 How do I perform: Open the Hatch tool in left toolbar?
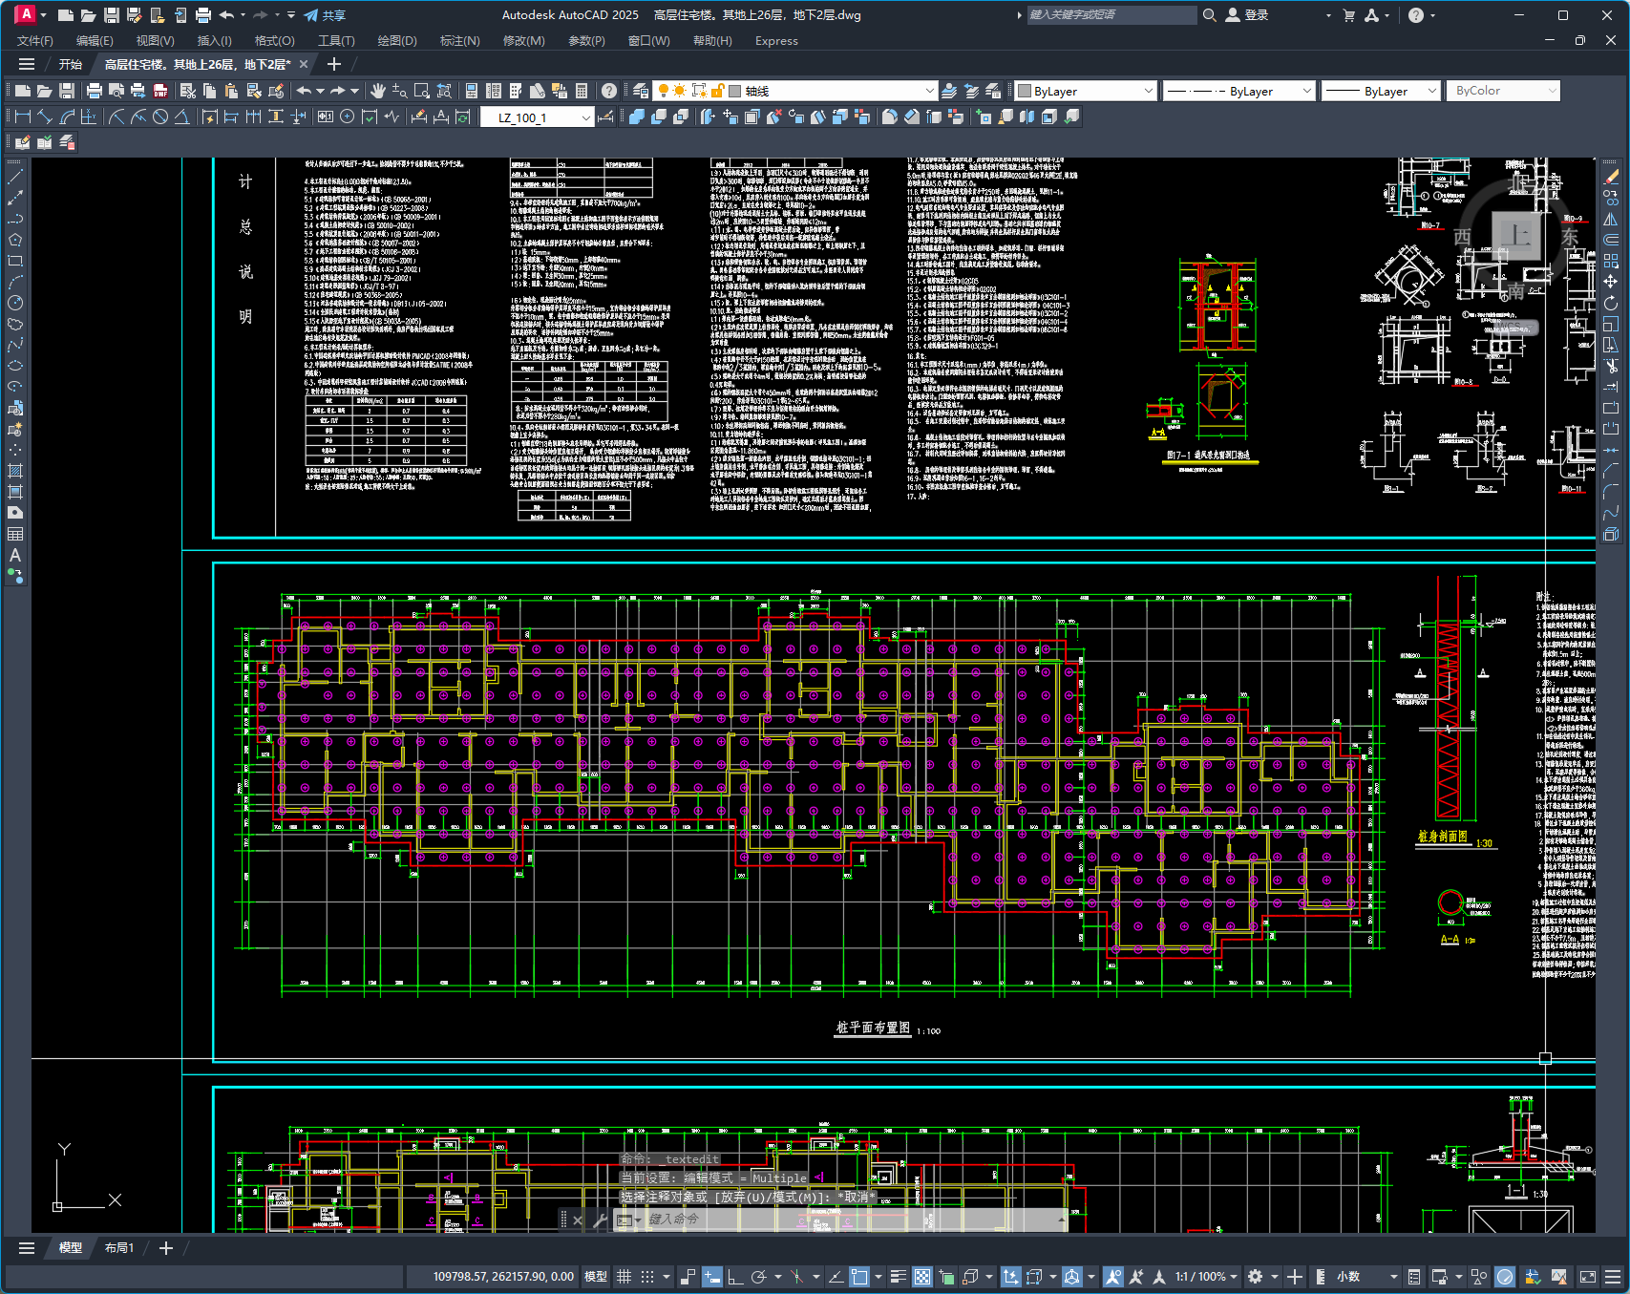point(15,471)
